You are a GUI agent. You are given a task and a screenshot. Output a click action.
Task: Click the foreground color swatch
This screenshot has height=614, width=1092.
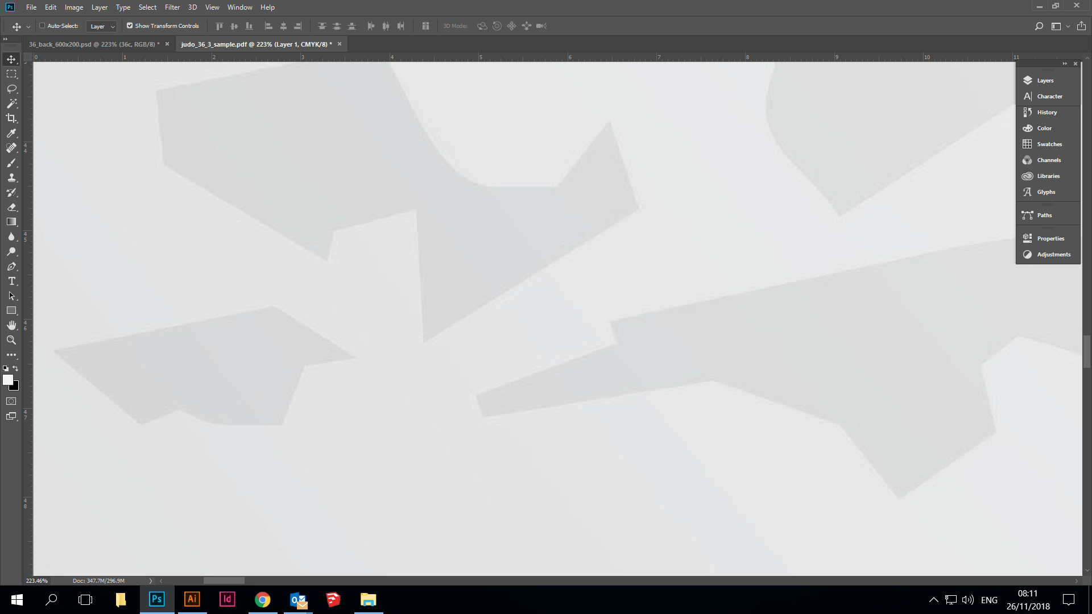pos(7,380)
